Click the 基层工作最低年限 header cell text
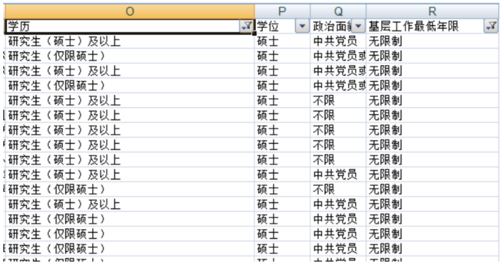503x265 pixels. click(x=413, y=26)
